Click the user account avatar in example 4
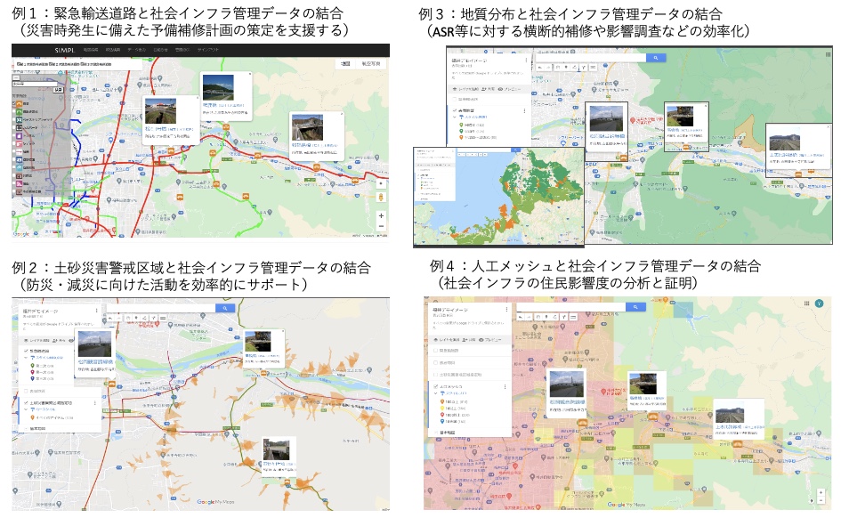The height and width of the screenshot is (518, 841). pyautogui.click(x=820, y=305)
